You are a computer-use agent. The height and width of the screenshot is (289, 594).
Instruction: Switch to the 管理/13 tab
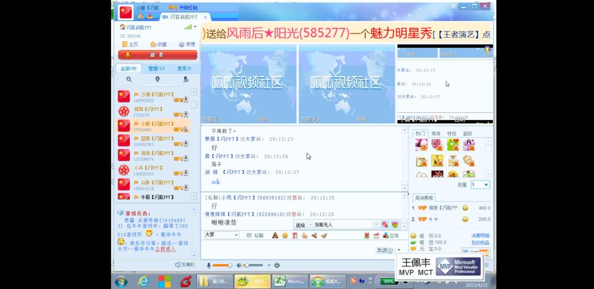click(x=156, y=69)
